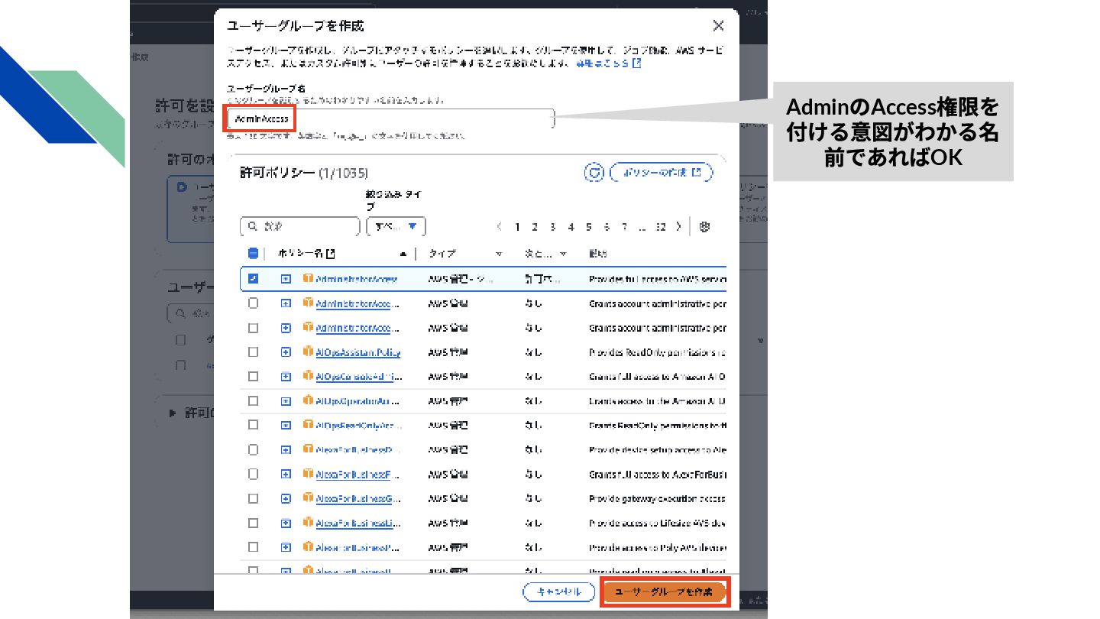Click the orange policy icon beside AIOpsAssistantPolicy
Viewport: 1100px width, 619px height.
coord(309,352)
